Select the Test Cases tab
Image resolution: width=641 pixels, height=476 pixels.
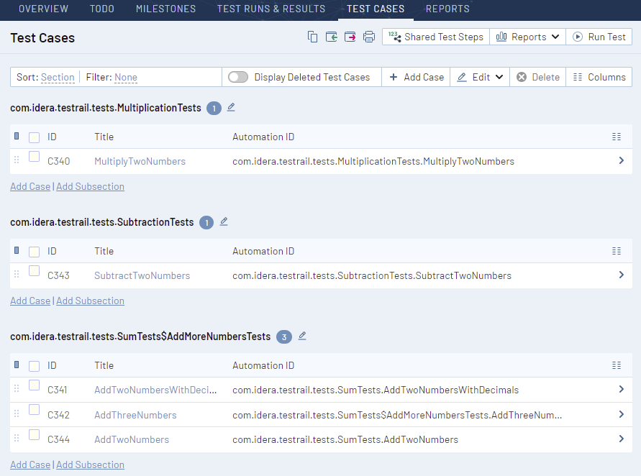click(x=376, y=9)
